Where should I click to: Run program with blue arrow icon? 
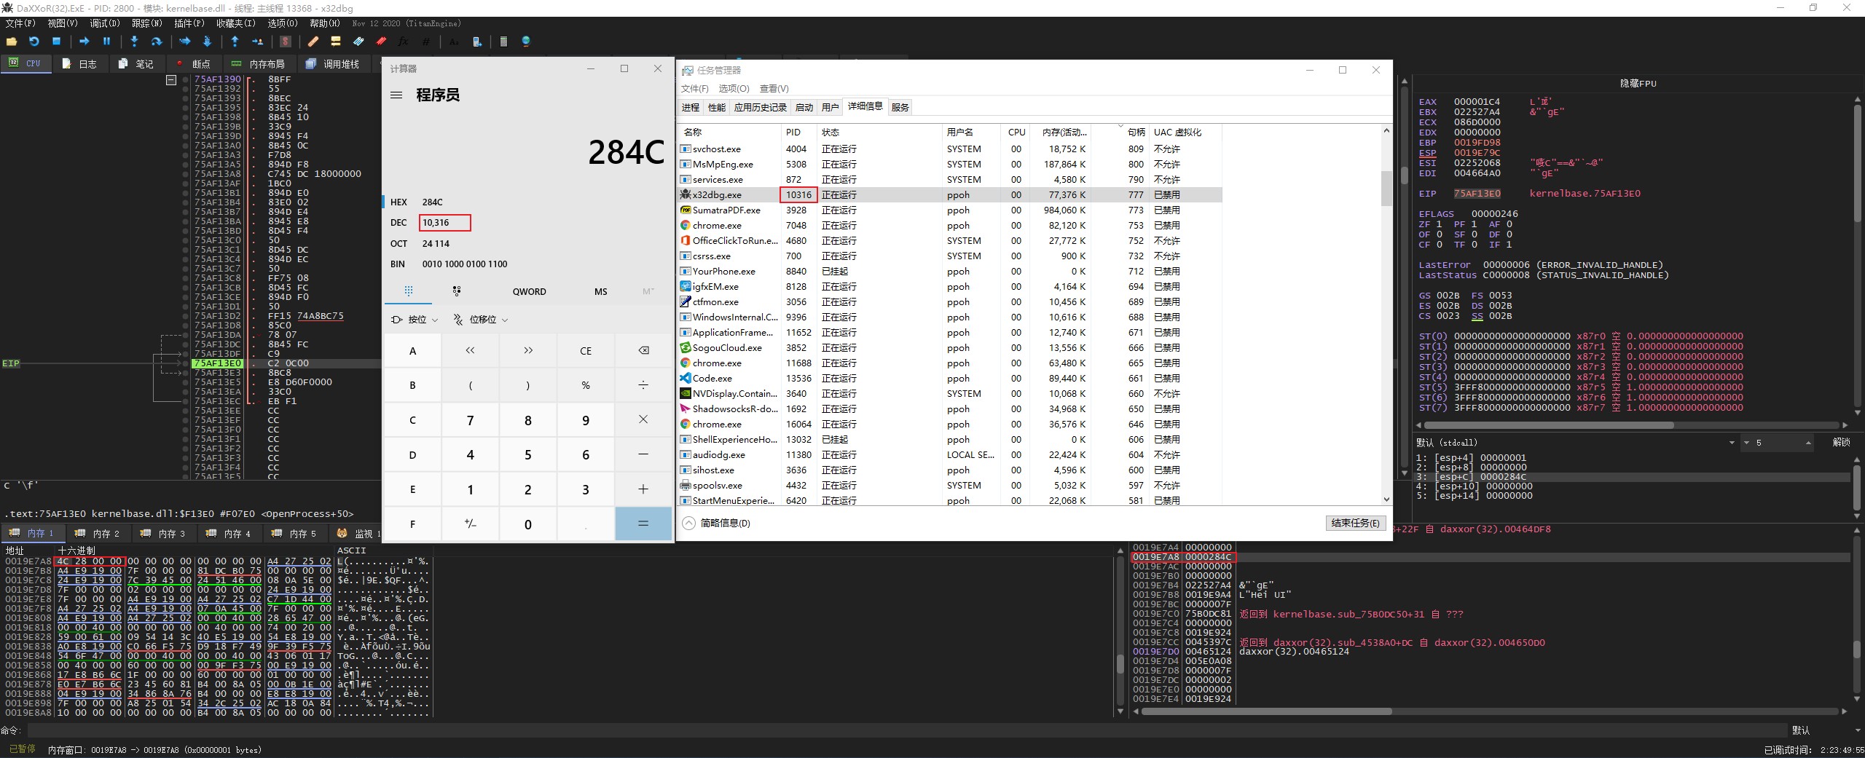click(x=85, y=42)
